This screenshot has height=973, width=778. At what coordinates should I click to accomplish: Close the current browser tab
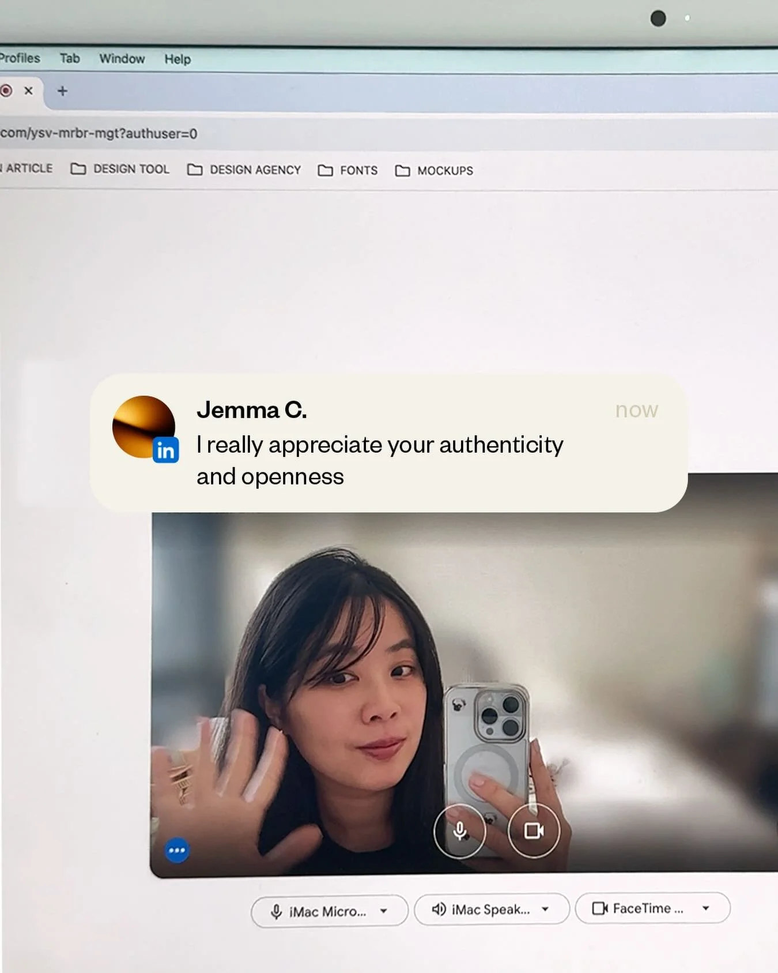tap(28, 91)
